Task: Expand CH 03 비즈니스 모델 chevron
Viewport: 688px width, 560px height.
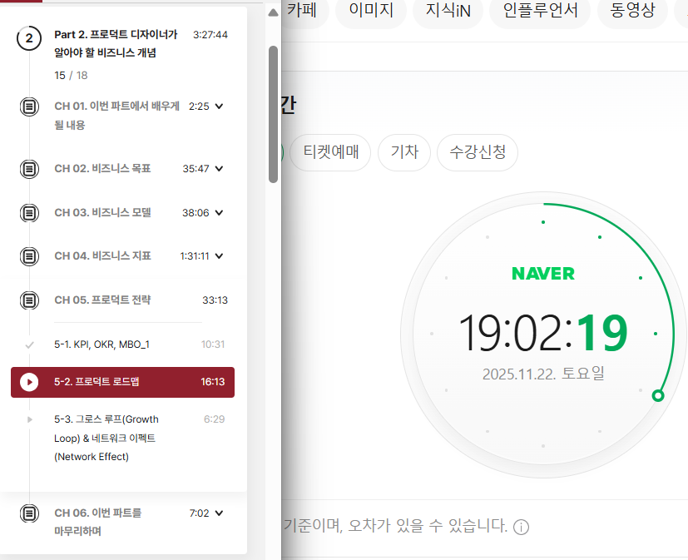Action: pyautogui.click(x=220, y=213)
